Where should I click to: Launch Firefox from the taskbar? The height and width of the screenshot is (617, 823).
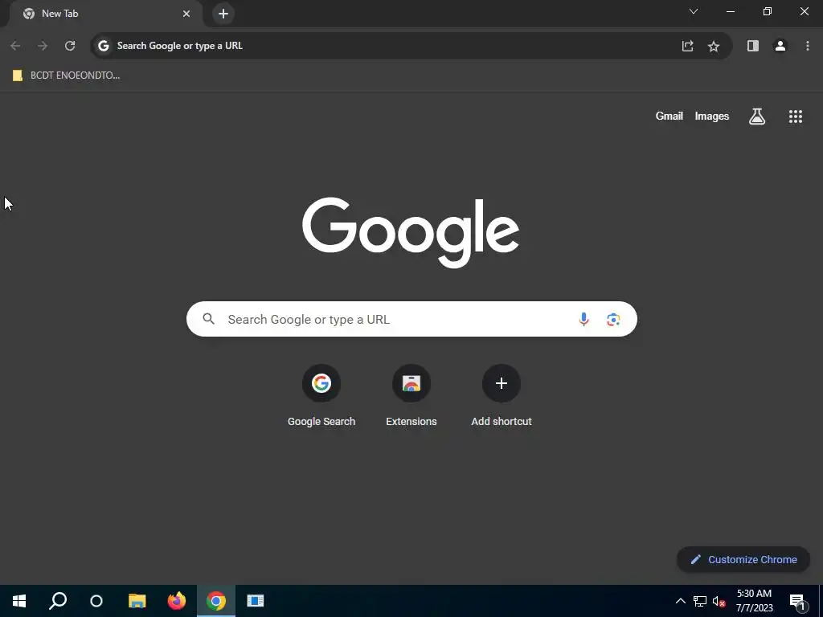[x=176, y=601]
